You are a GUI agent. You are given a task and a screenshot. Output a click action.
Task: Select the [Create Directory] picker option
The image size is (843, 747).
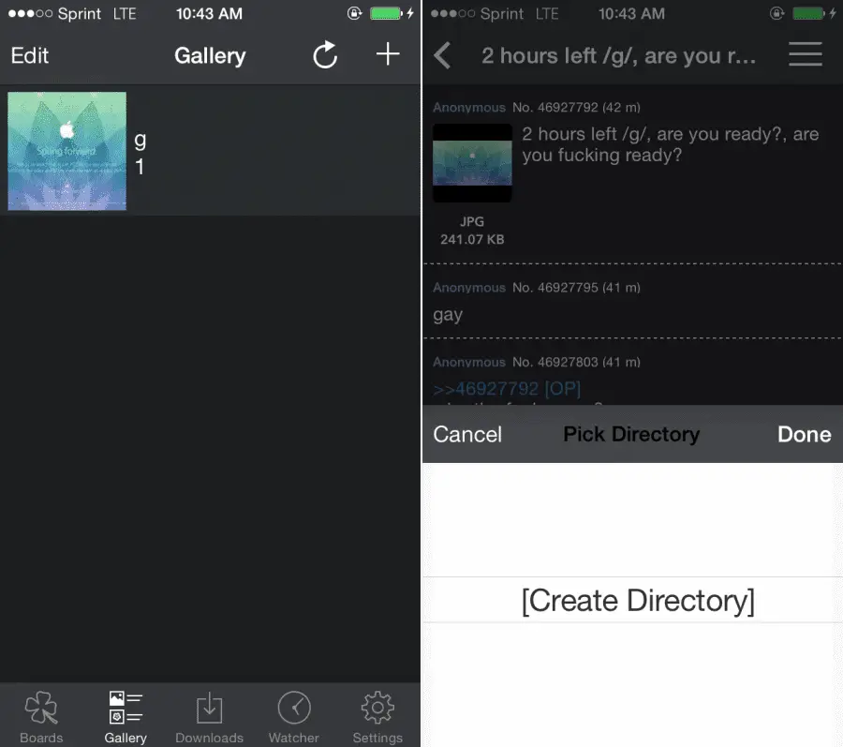[637, 600]
